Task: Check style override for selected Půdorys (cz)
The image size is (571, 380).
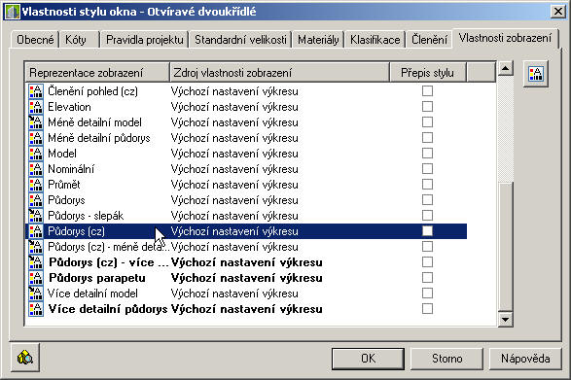Action: [427, 230]
